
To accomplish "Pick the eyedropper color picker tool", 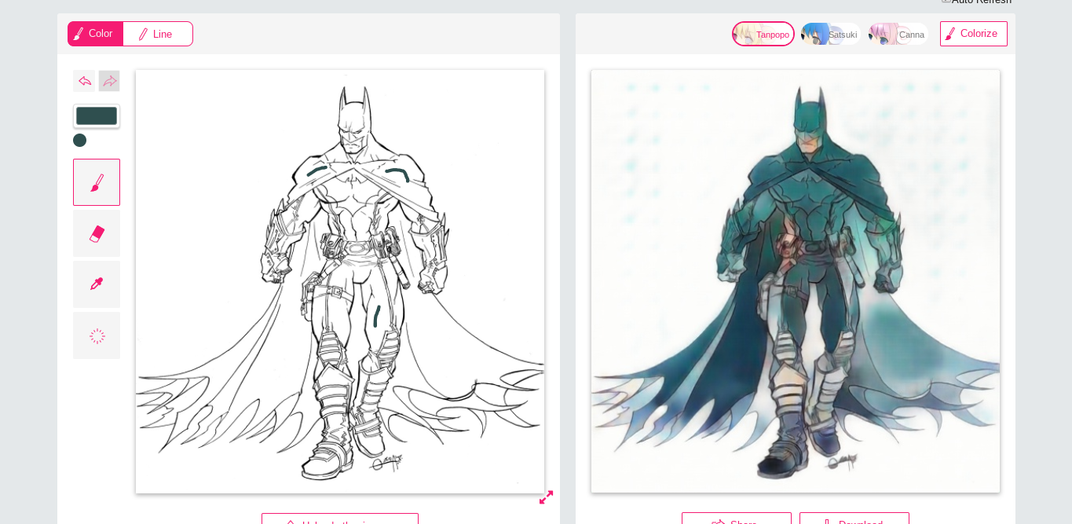I will click(97, 284).
